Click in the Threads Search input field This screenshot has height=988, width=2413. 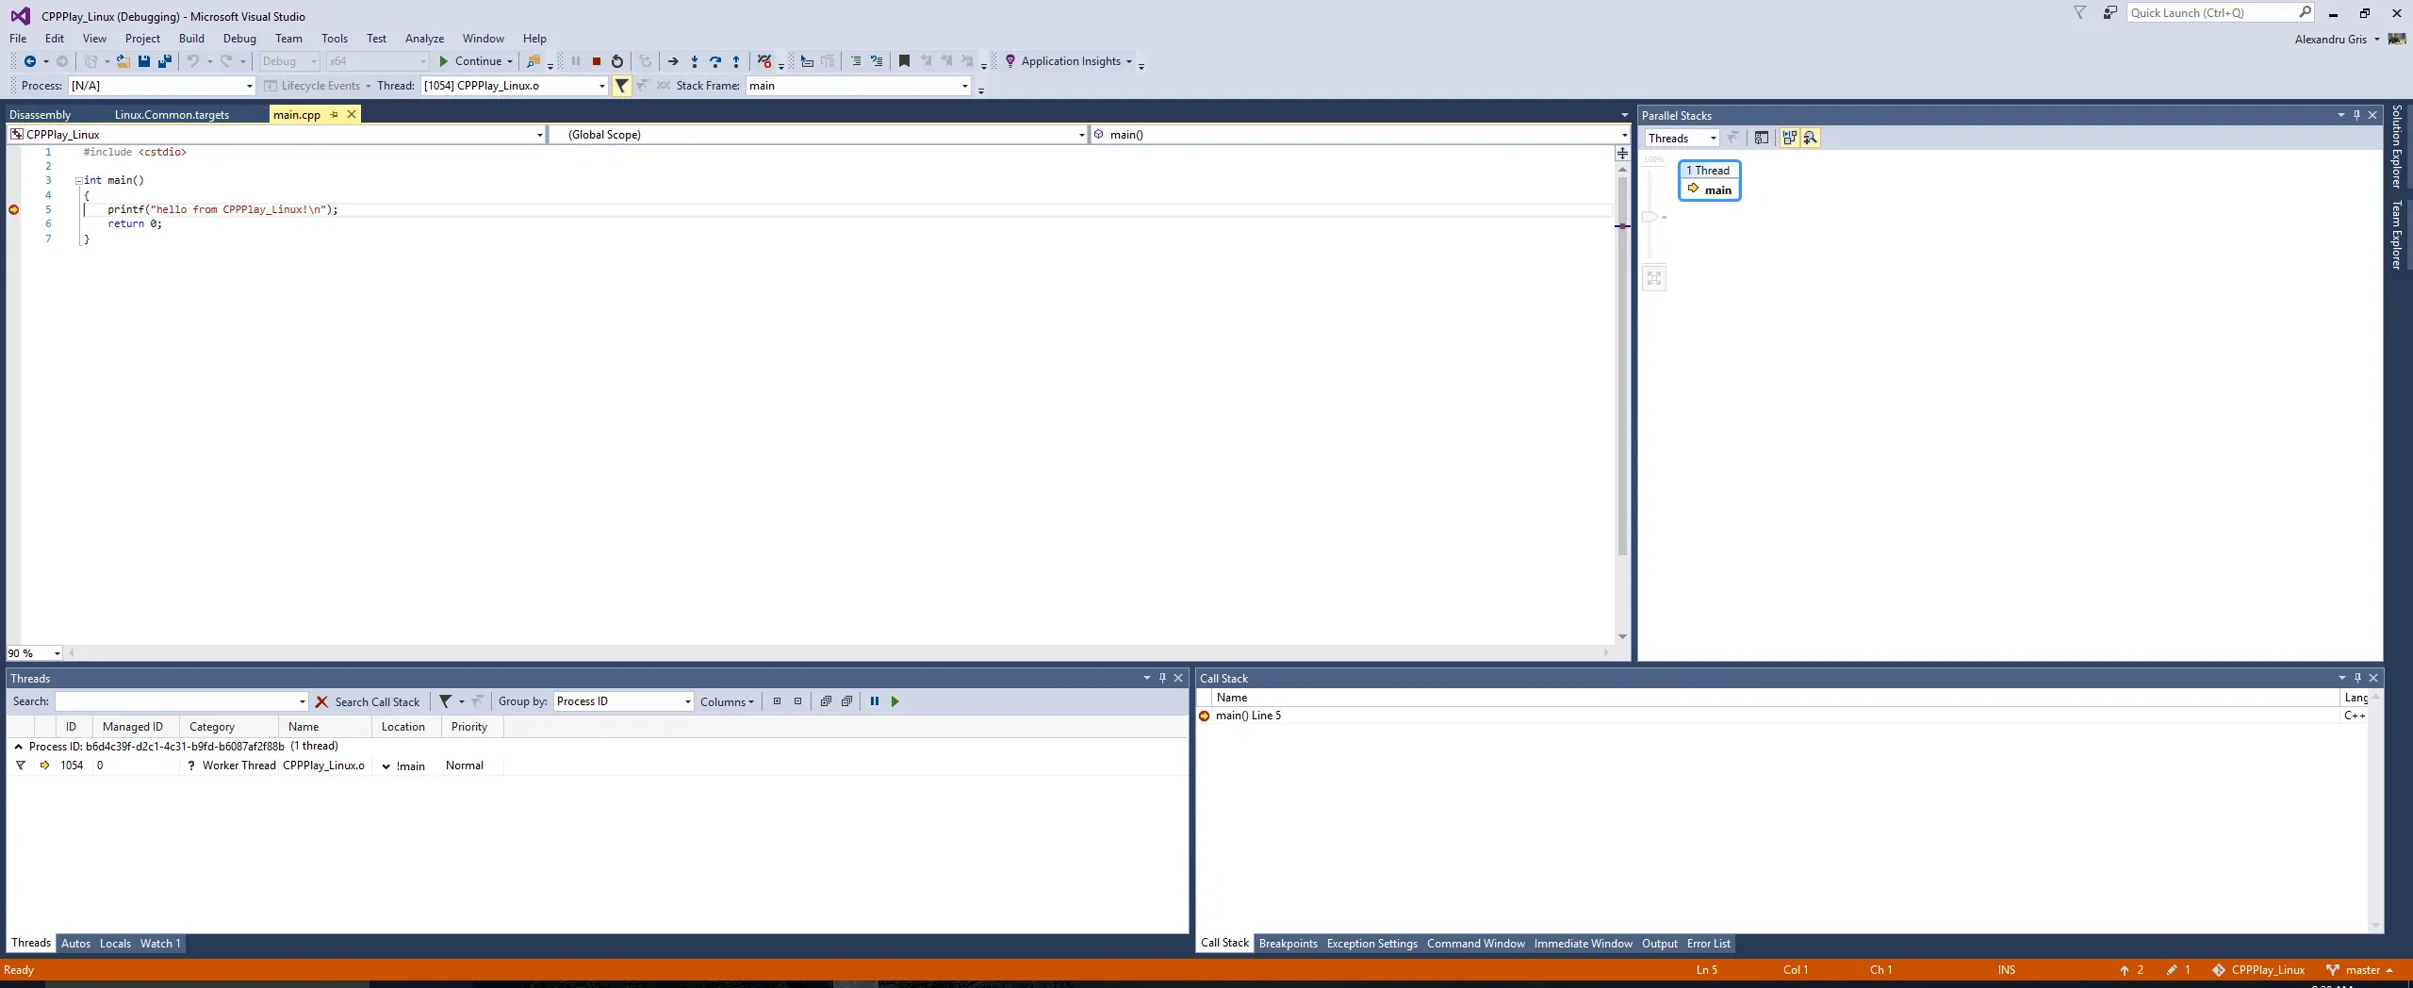click(181, 701)
